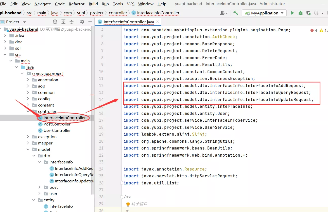Open the MyApplication run configuration dropdown

[x=264, y=13]
